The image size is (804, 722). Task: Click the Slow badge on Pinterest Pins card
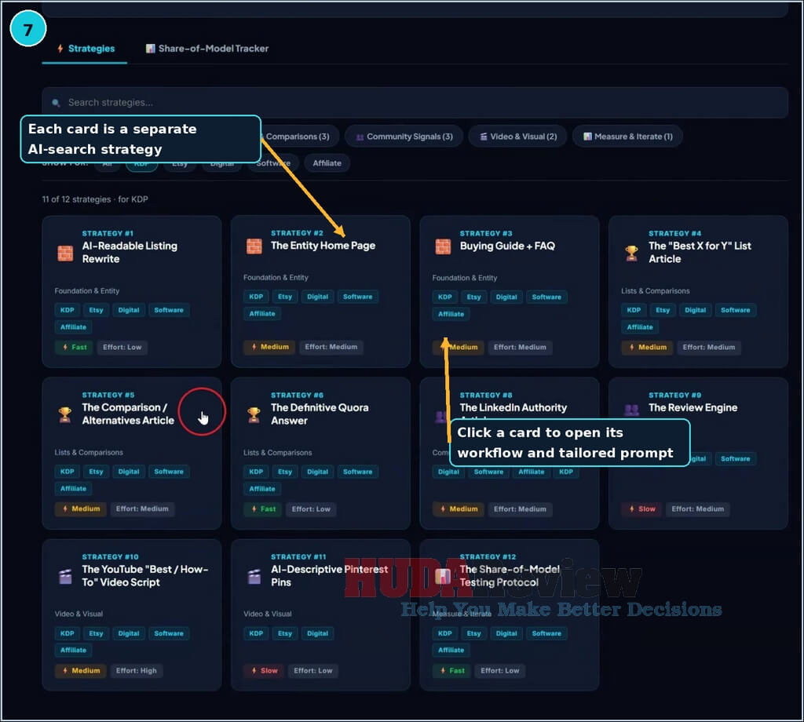click(x=265, y=671)
